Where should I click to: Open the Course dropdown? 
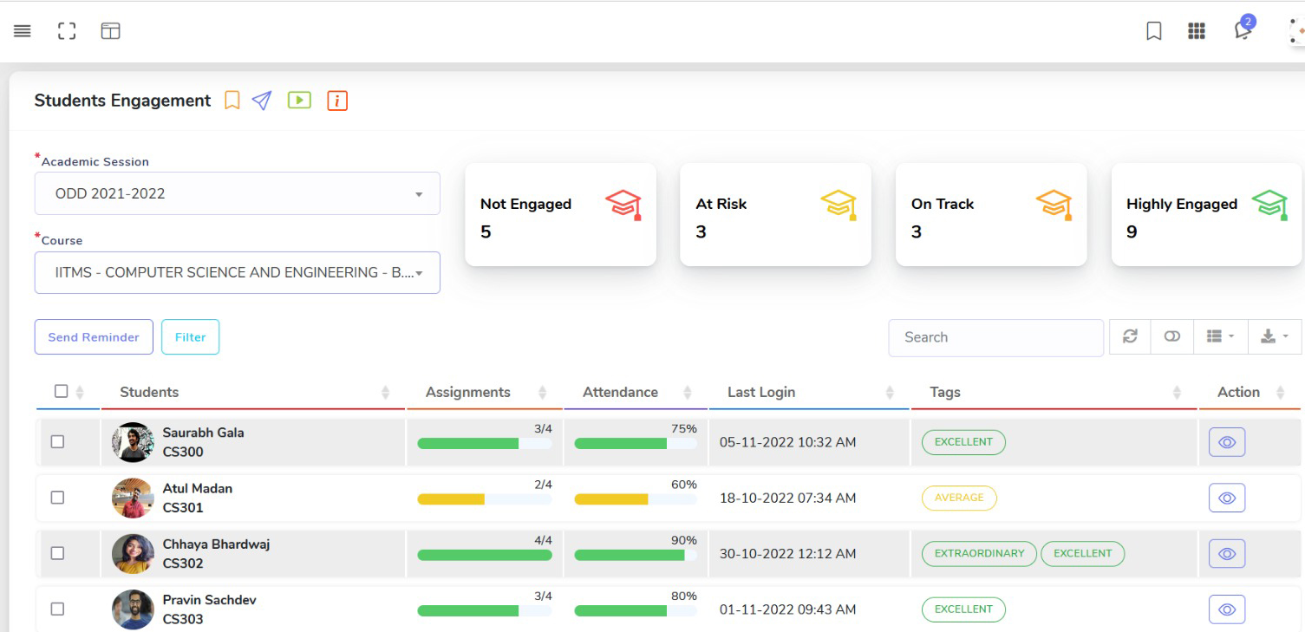(x=238, y=272)
